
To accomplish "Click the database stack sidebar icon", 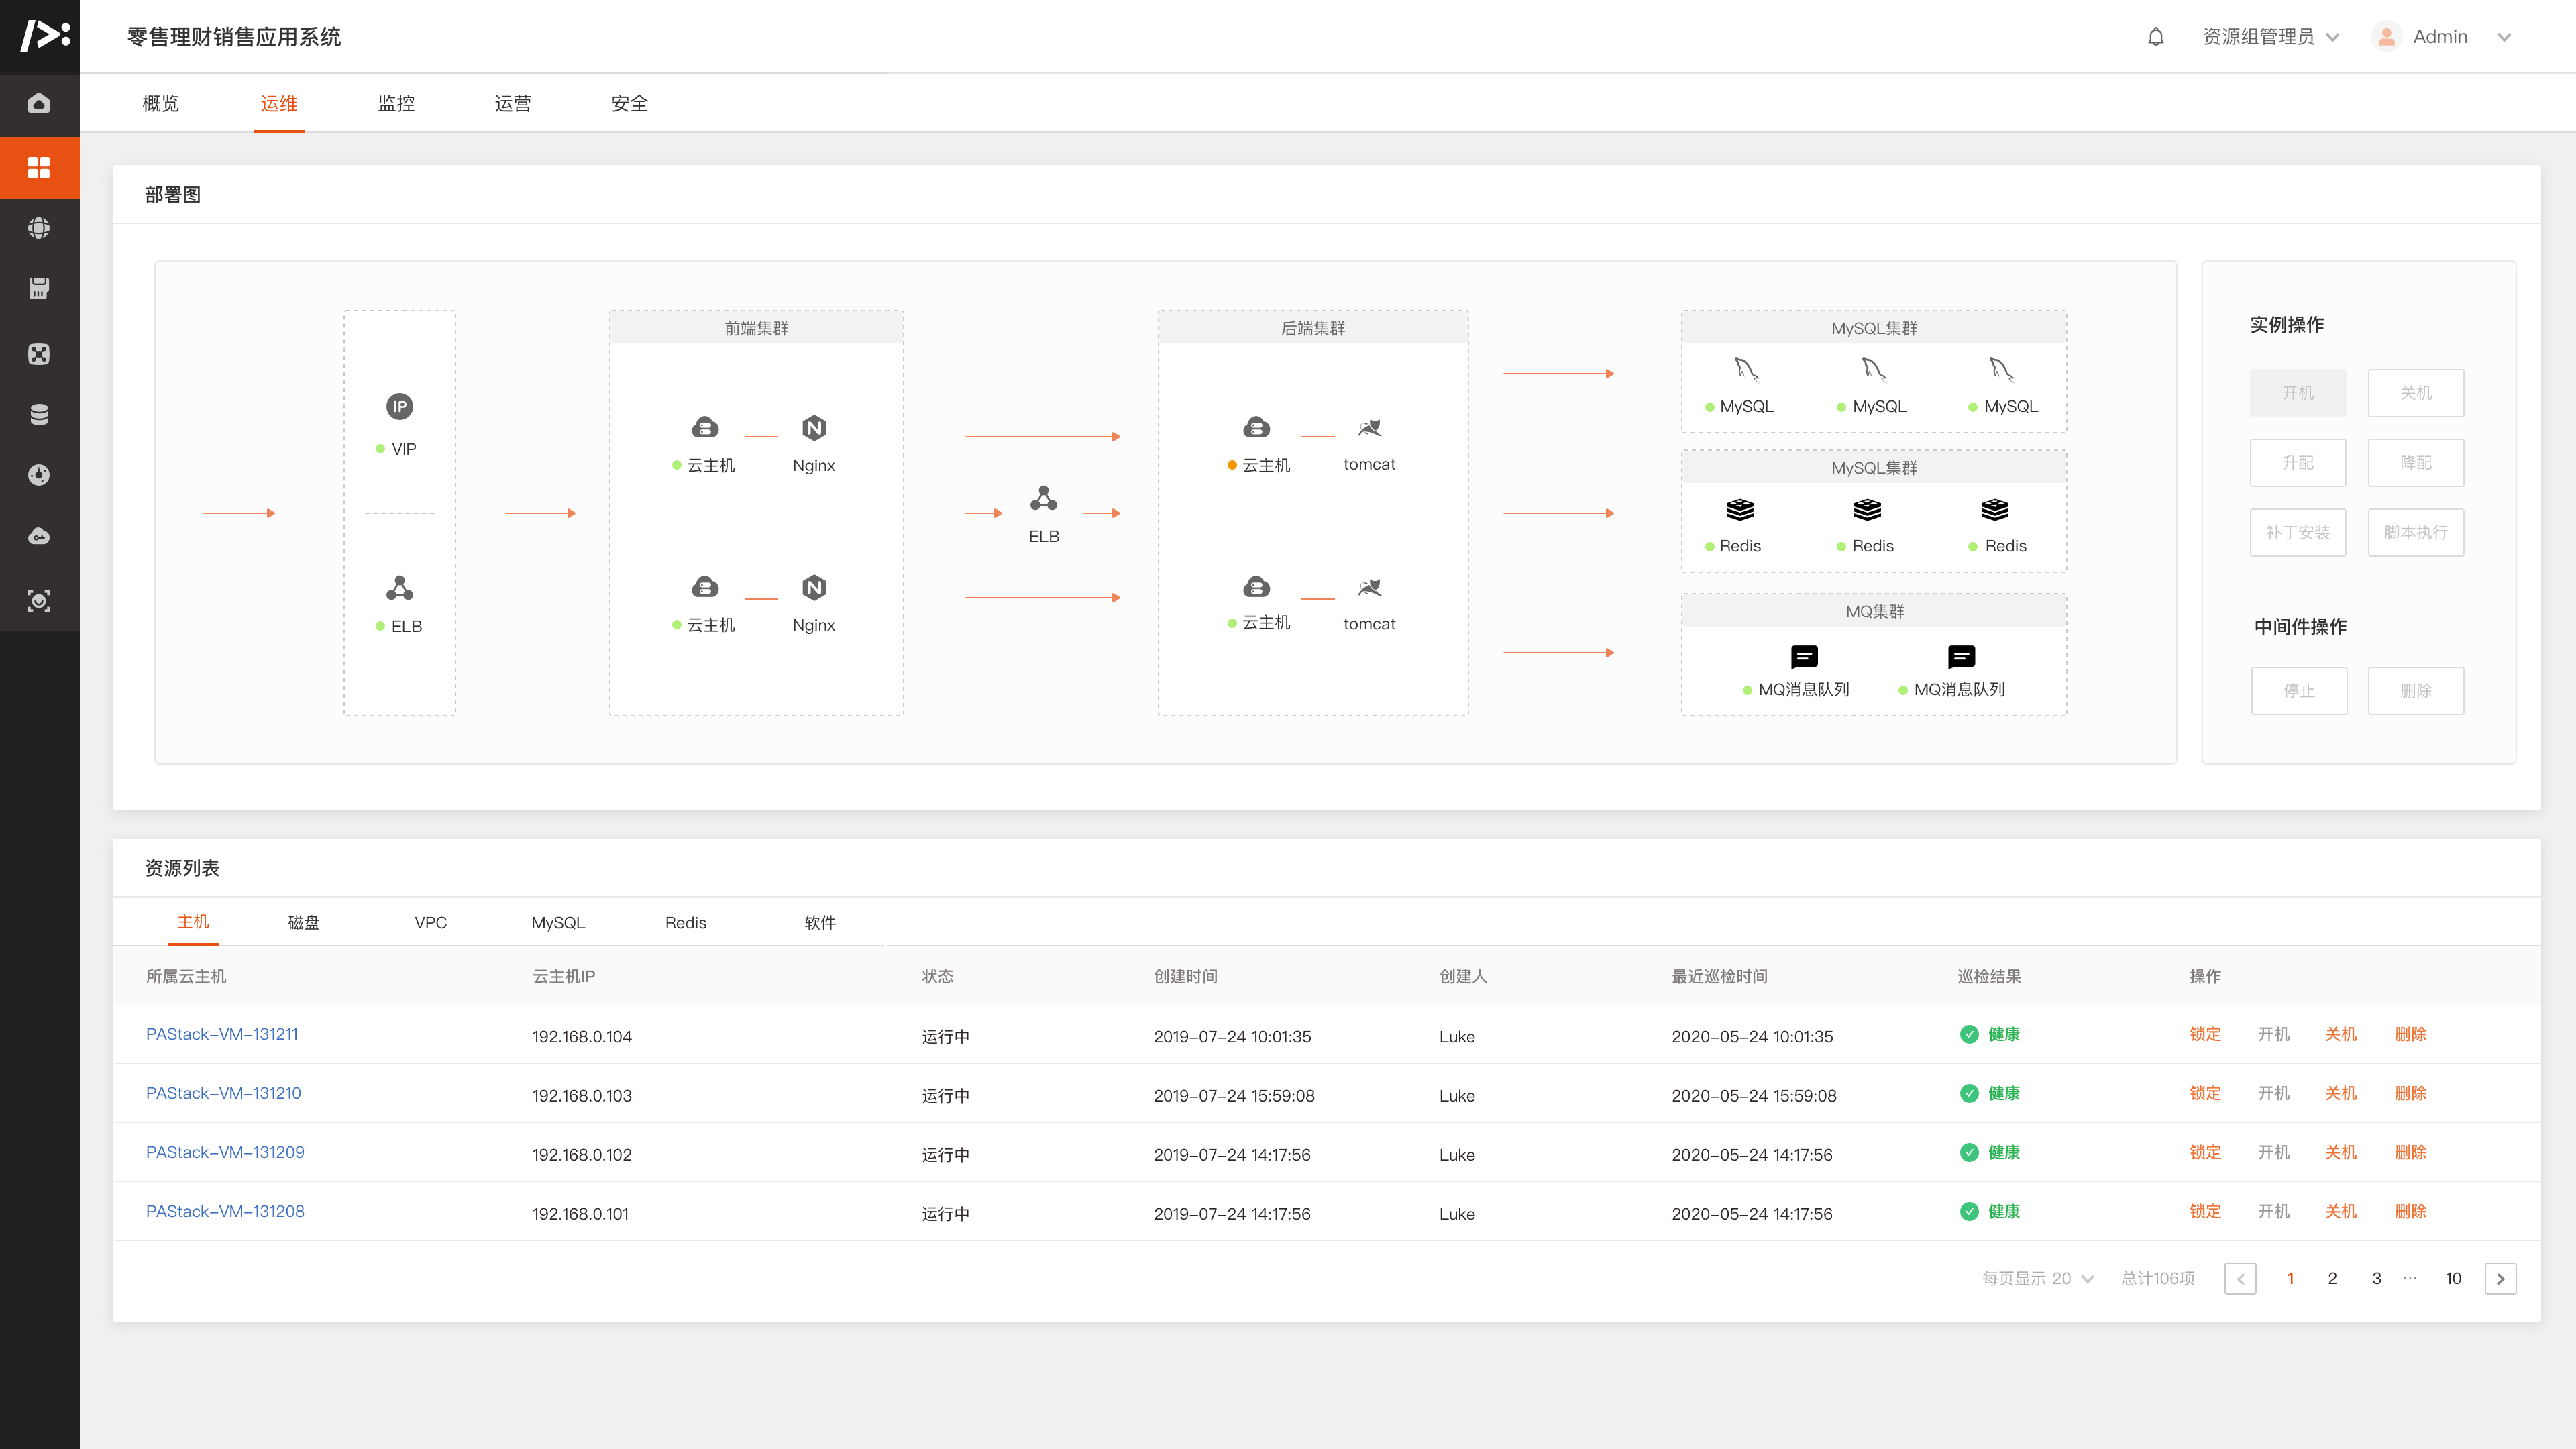I will click(x=39, y=414).
